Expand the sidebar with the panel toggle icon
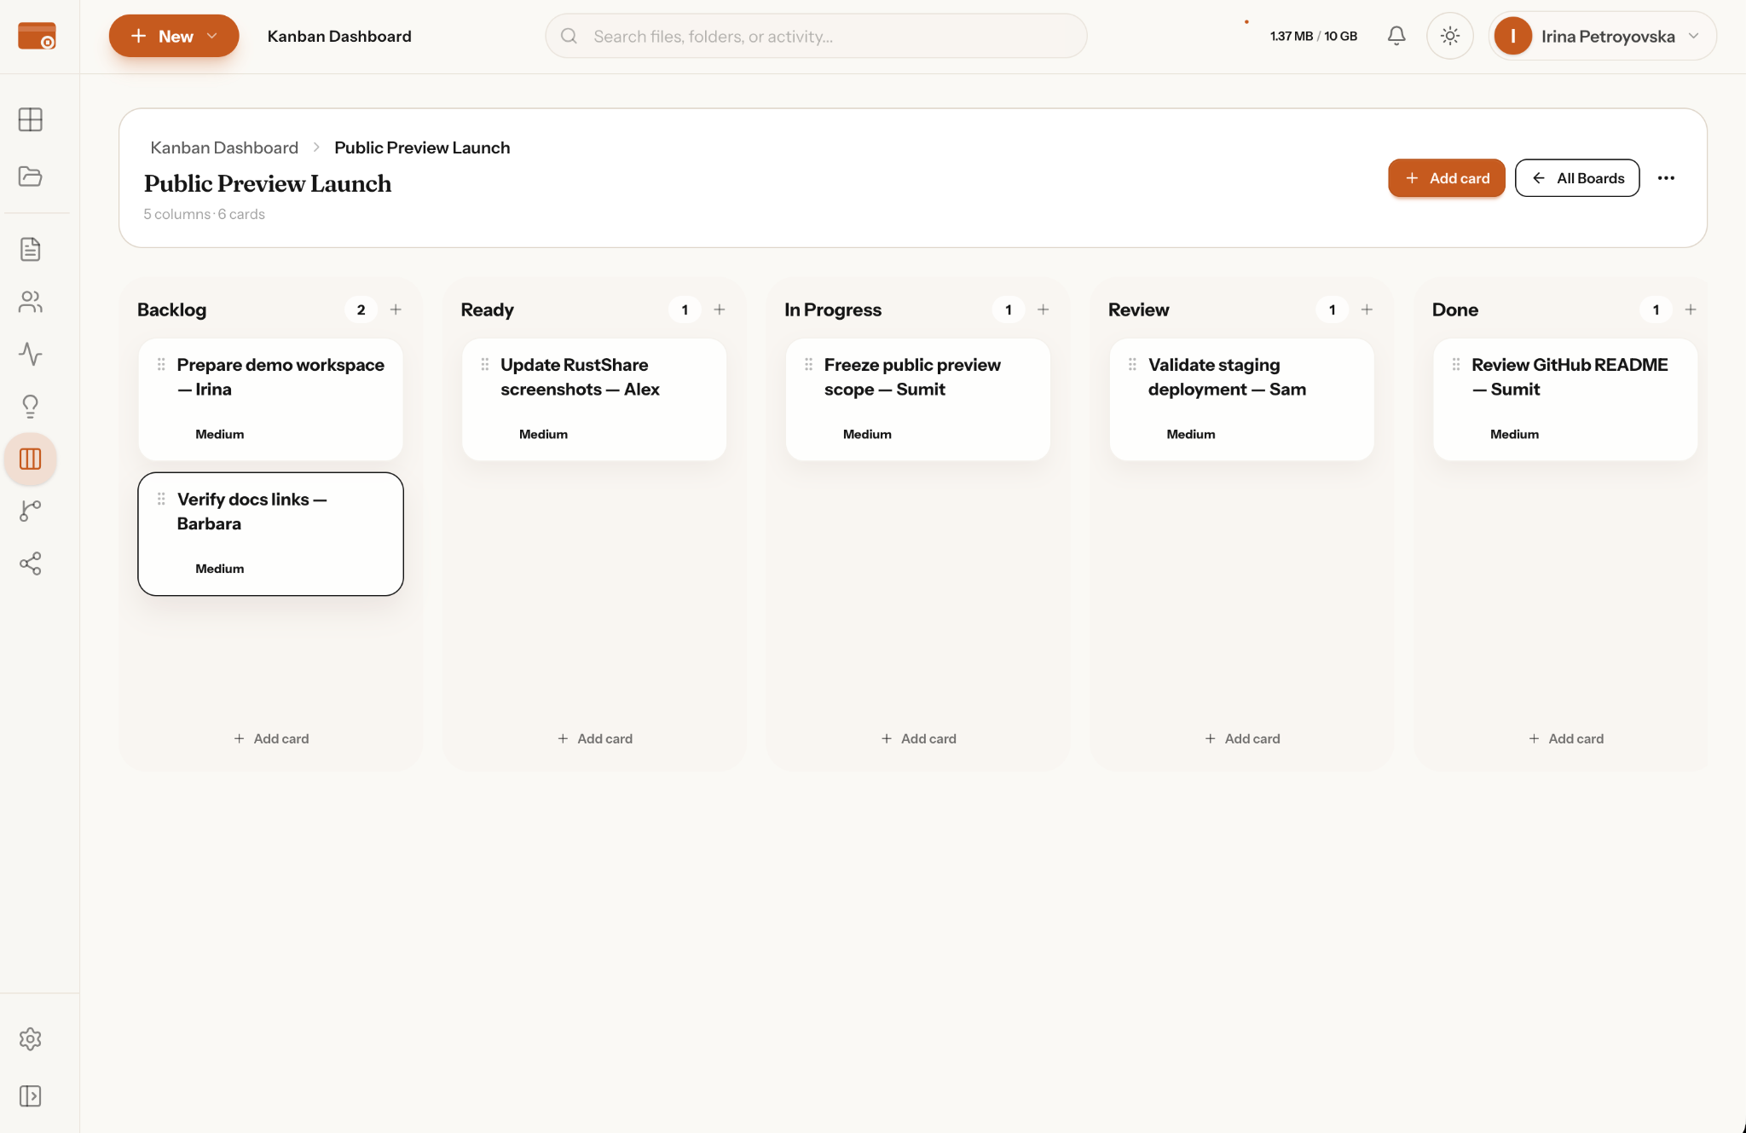 (31, 1095)
